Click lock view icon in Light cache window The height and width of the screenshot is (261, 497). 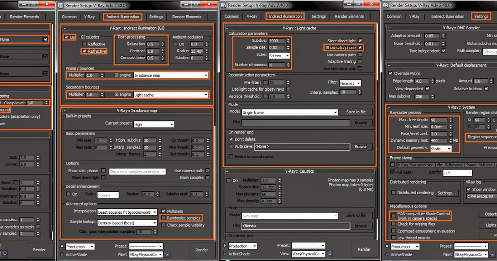click(330, 254)
